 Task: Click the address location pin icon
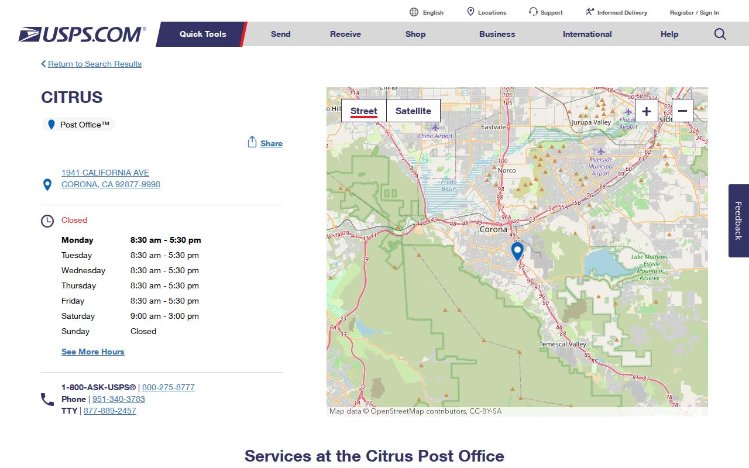pos(47,185)
